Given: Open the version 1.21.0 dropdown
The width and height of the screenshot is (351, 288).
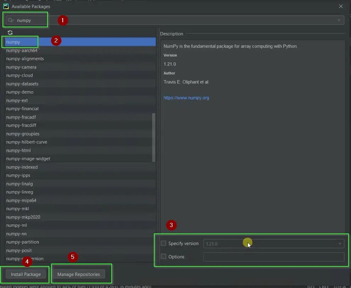Looking at the screenshot, I should pos(274,244).
